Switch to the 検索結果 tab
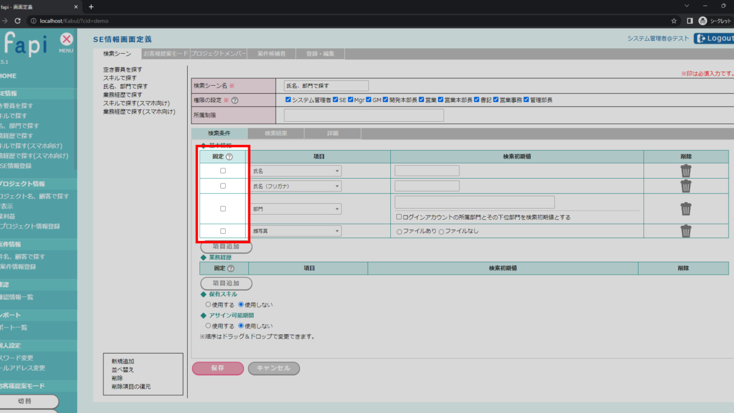734x413 pixels. click(275, 133)
